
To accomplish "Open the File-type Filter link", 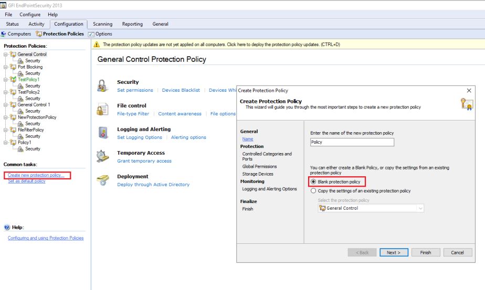I will tap(133, 114).
